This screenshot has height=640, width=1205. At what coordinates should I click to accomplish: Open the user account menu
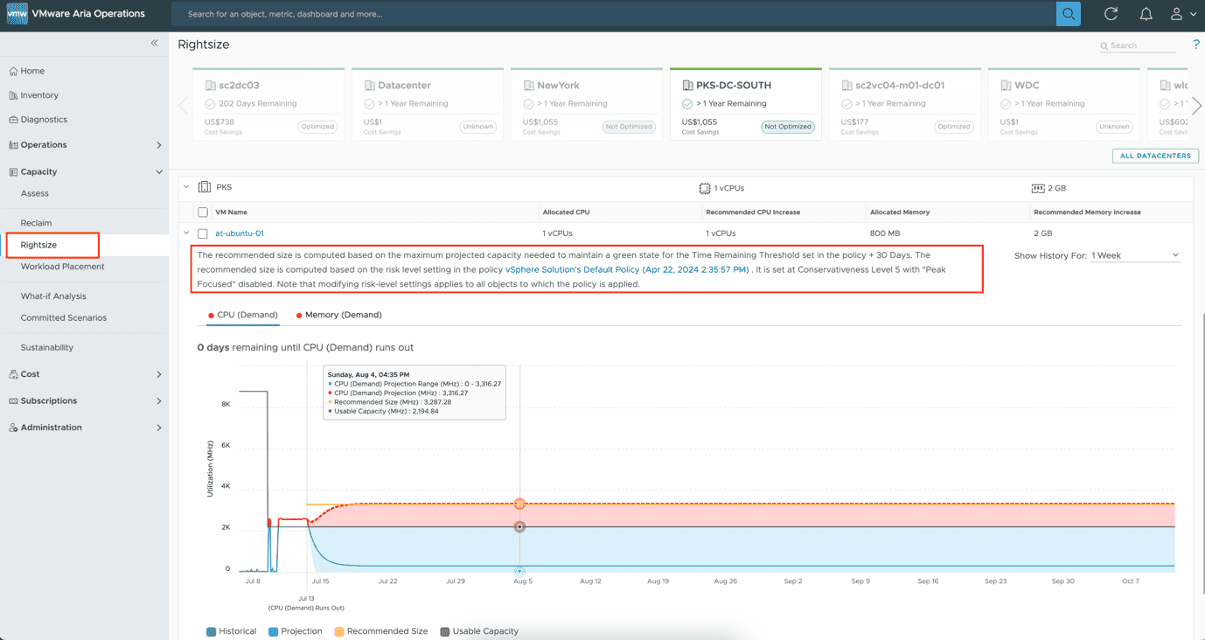click(1181, 14)
